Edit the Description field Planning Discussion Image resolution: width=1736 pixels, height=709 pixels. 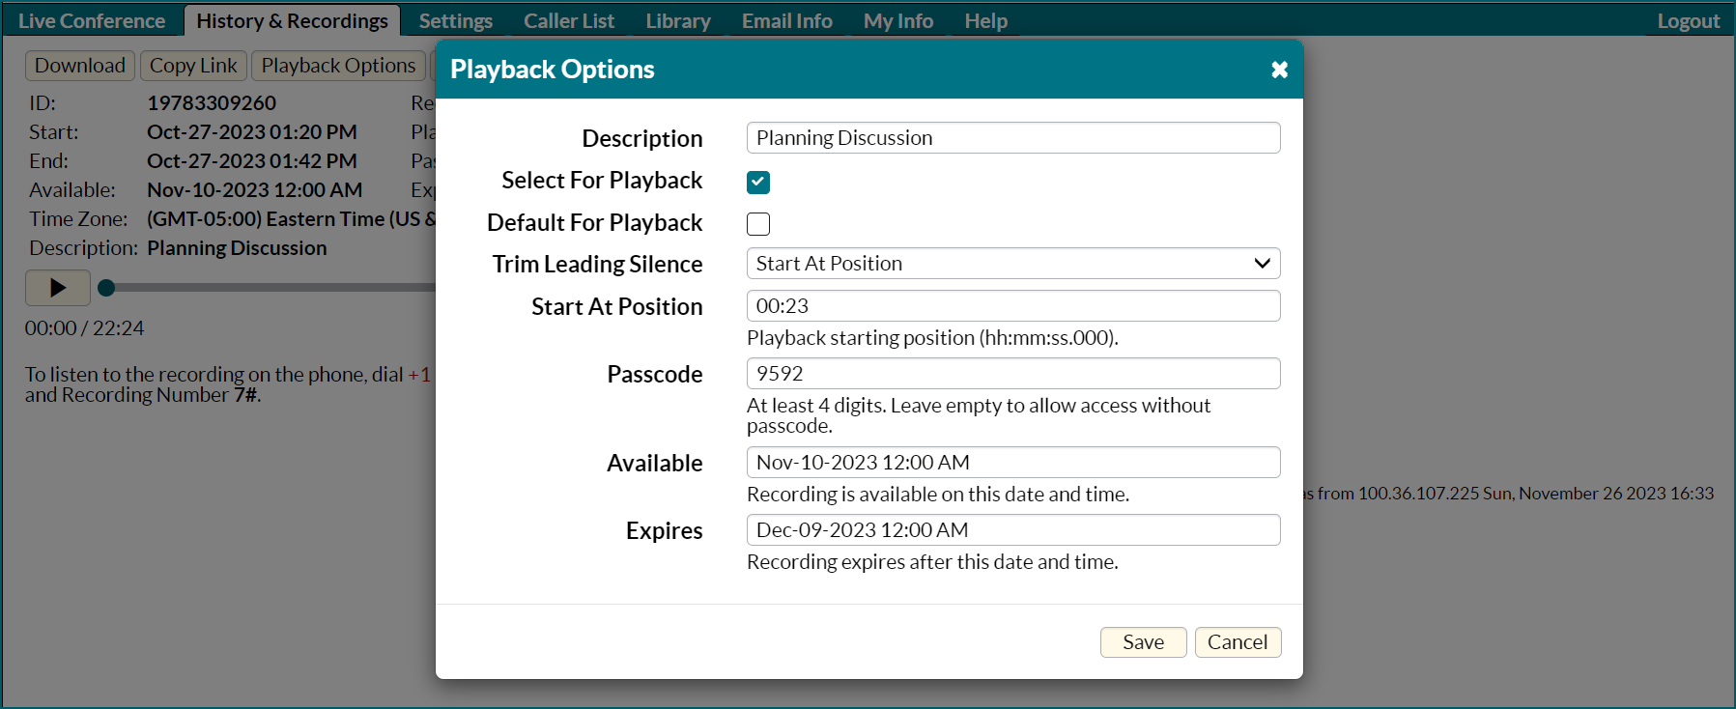tap(1013, 138)
